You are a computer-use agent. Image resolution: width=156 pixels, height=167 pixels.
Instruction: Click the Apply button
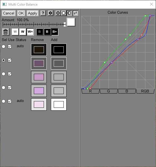click(32, 13)
